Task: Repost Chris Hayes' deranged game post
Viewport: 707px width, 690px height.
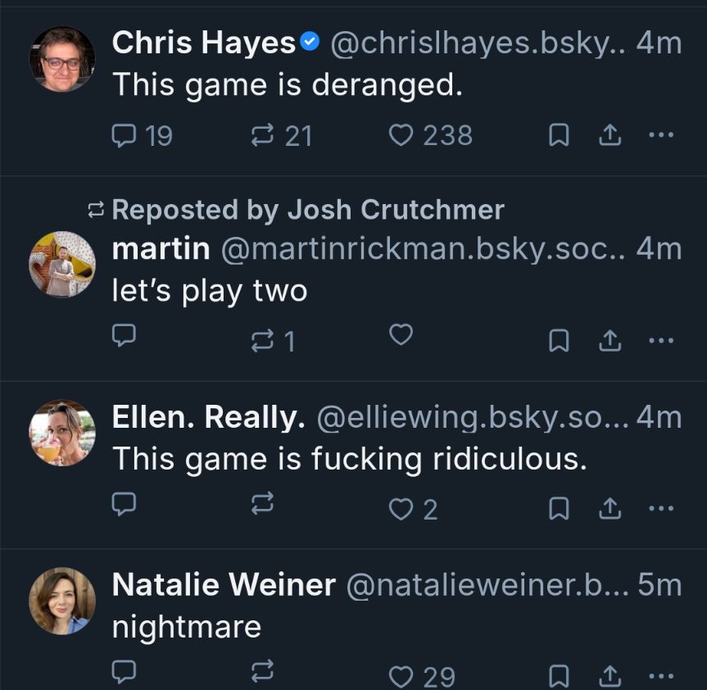Action: 261,135
